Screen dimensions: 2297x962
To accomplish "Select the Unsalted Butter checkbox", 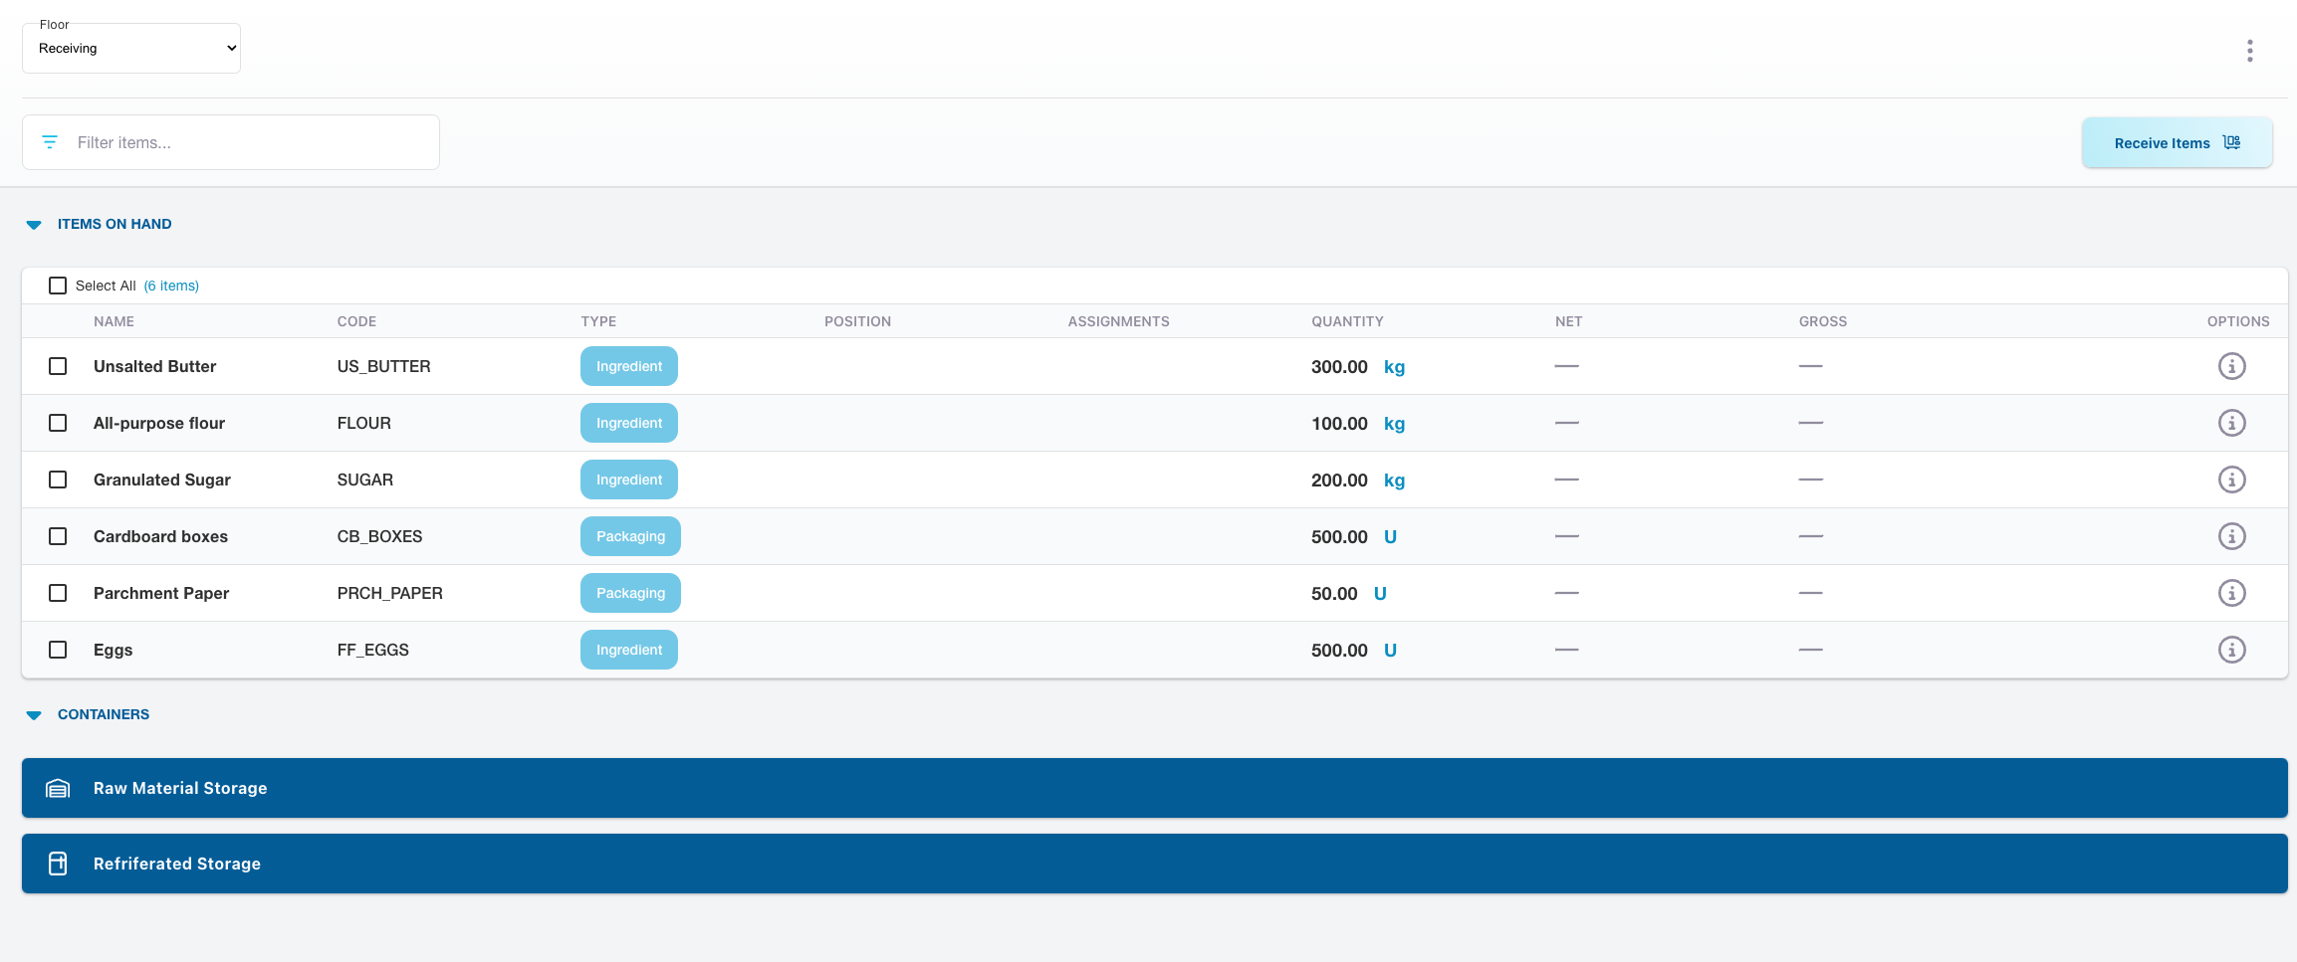I will click(58, 366).
